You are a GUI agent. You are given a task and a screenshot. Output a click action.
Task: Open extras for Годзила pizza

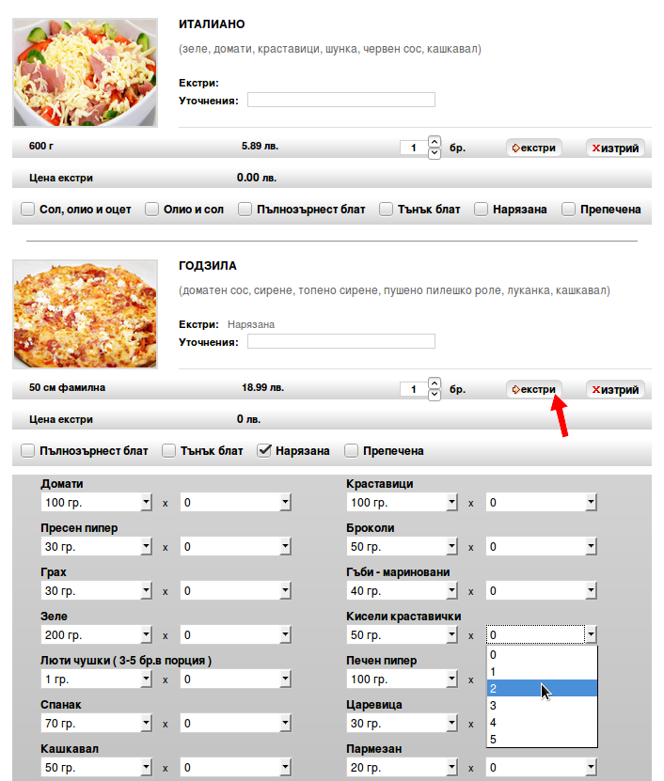pyautogui.click(x=533, y=389)
